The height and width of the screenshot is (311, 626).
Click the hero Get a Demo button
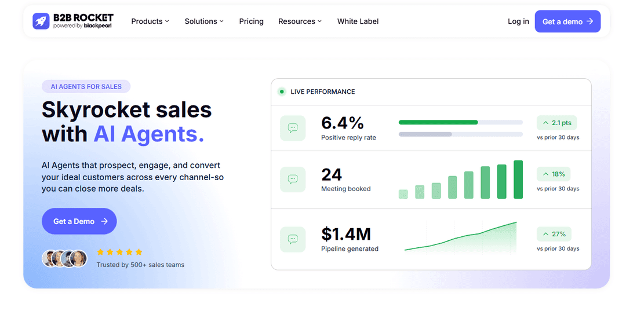pyautogui.click(x=79, y=221)
